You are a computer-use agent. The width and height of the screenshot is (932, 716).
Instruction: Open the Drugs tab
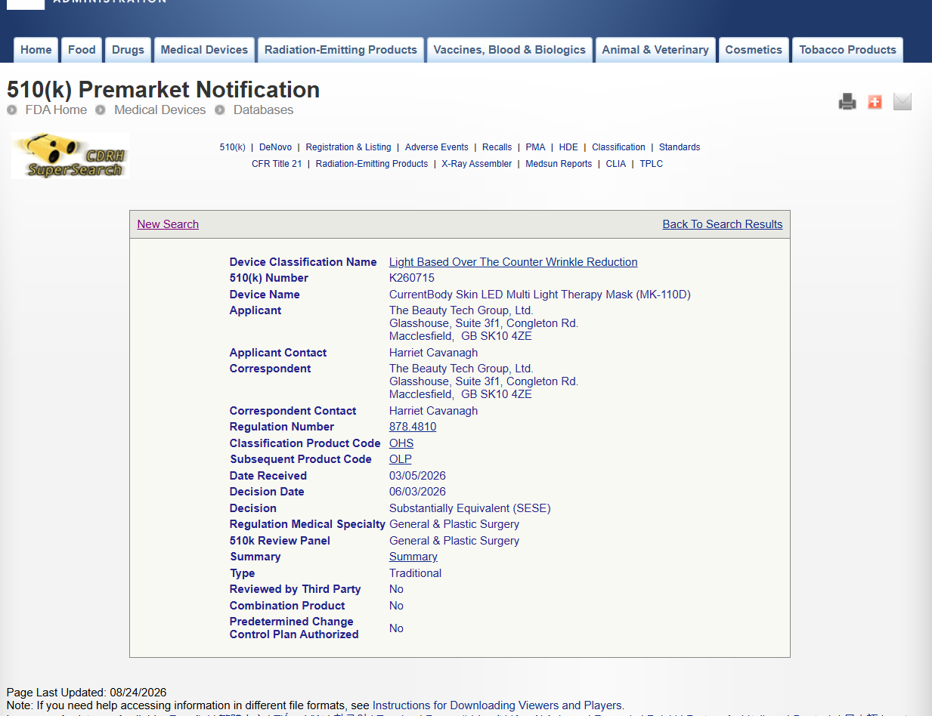128,50
